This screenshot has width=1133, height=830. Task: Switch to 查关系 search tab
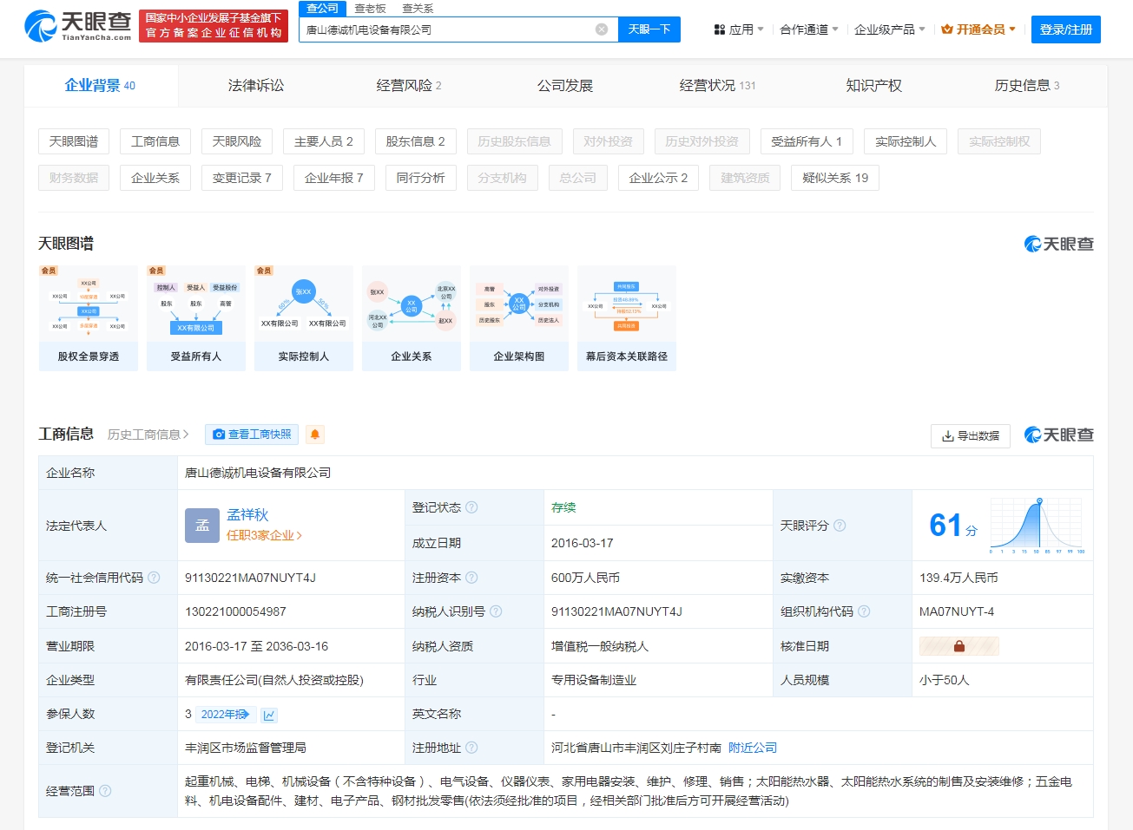pos(418,9)
